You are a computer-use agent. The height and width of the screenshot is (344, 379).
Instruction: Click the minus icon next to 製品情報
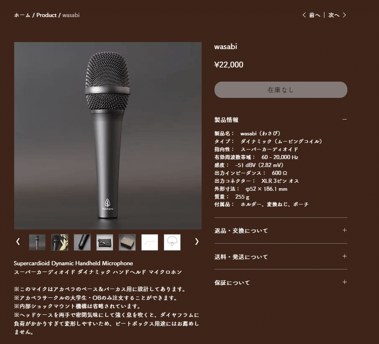(x=345, y=119)
